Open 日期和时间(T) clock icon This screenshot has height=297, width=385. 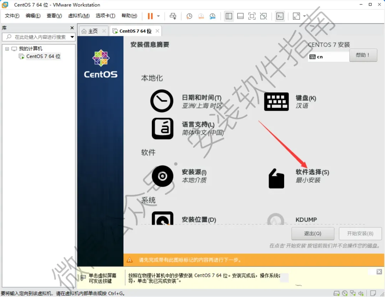tap(162, 101)
